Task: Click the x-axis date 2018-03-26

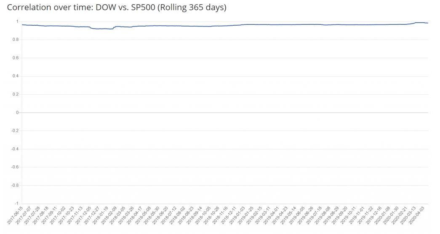Action: tap(126, 215)
